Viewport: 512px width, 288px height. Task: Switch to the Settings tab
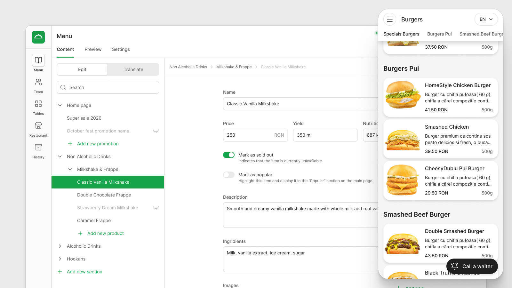(121, 49)
